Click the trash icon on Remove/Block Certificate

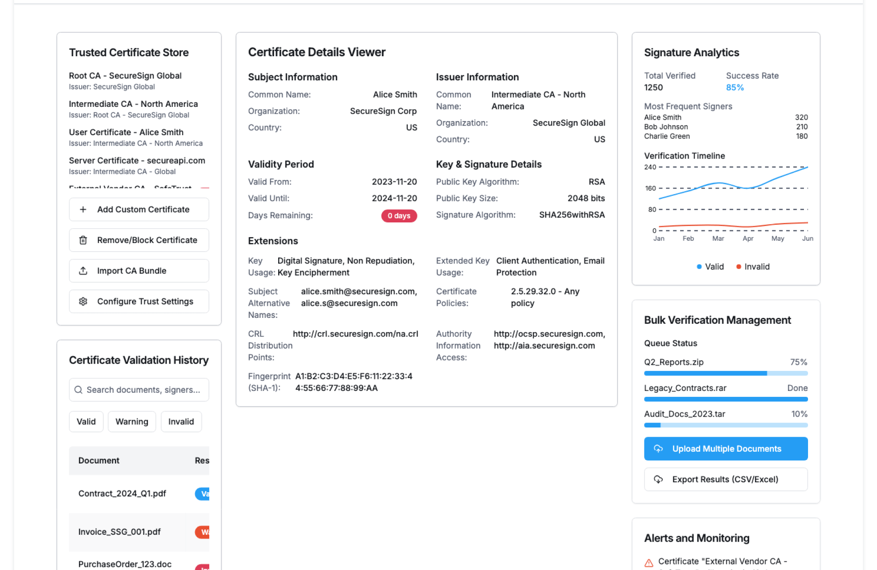(83, 240)
